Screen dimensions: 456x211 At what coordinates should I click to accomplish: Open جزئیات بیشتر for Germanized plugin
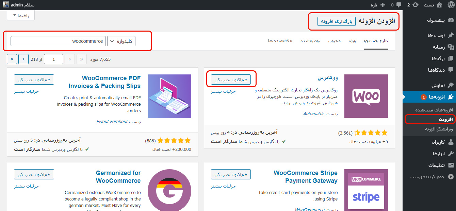(x=26, y=186)
